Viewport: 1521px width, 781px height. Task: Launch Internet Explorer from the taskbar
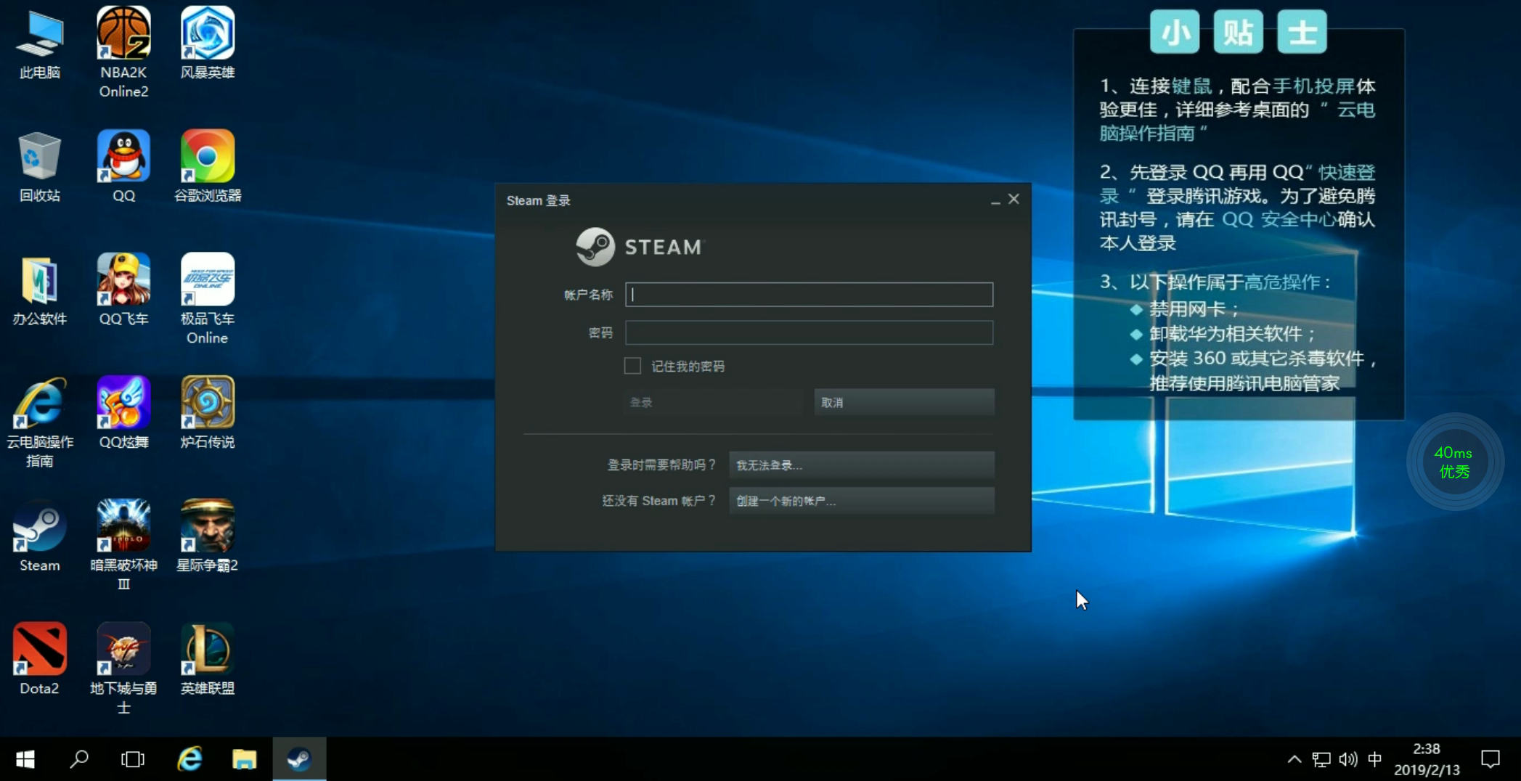189,759
